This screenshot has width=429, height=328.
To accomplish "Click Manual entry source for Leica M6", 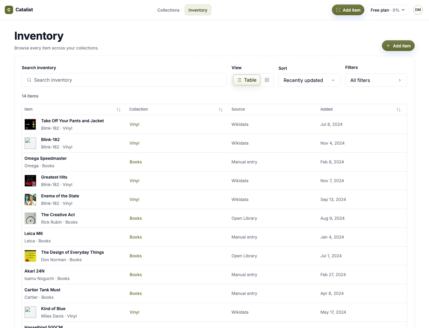I will click(x=244, y=237).
